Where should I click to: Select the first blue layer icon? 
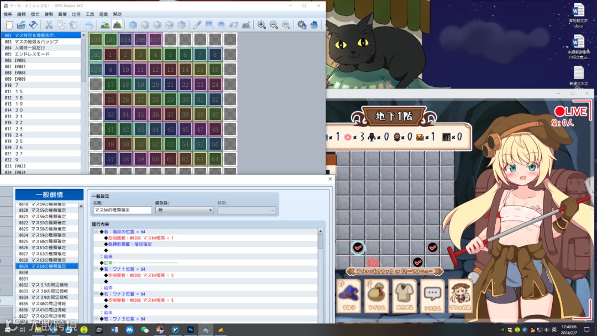(133, 25)
